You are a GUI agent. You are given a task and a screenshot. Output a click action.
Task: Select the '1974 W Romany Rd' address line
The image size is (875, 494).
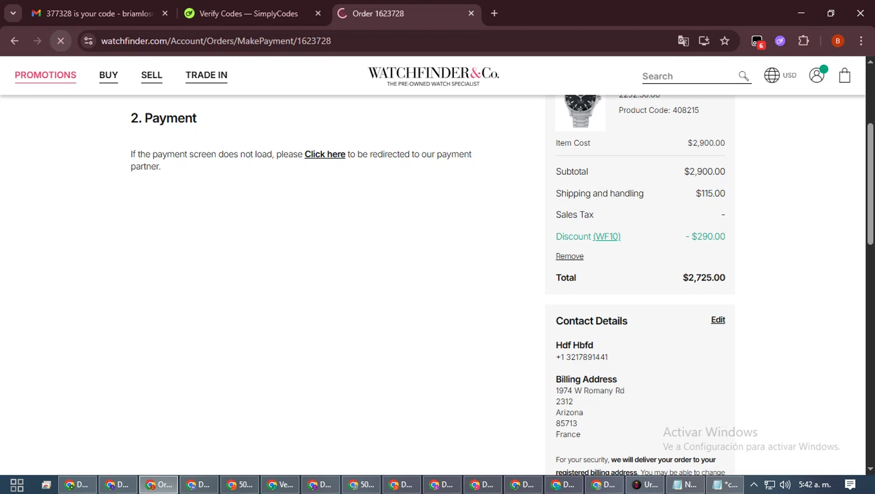click(590, 391)
